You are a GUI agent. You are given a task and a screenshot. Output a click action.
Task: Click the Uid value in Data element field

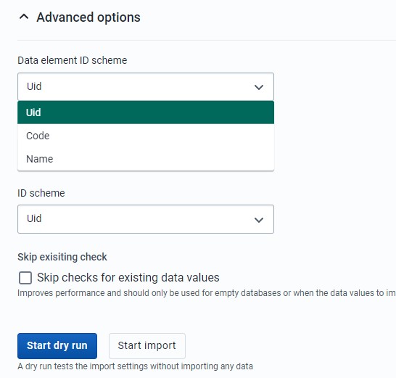tap(34, 86)
